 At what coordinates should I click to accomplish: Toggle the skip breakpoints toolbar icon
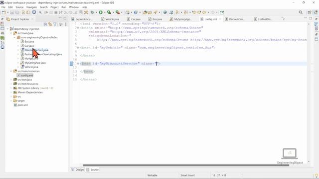click(40, 12)
